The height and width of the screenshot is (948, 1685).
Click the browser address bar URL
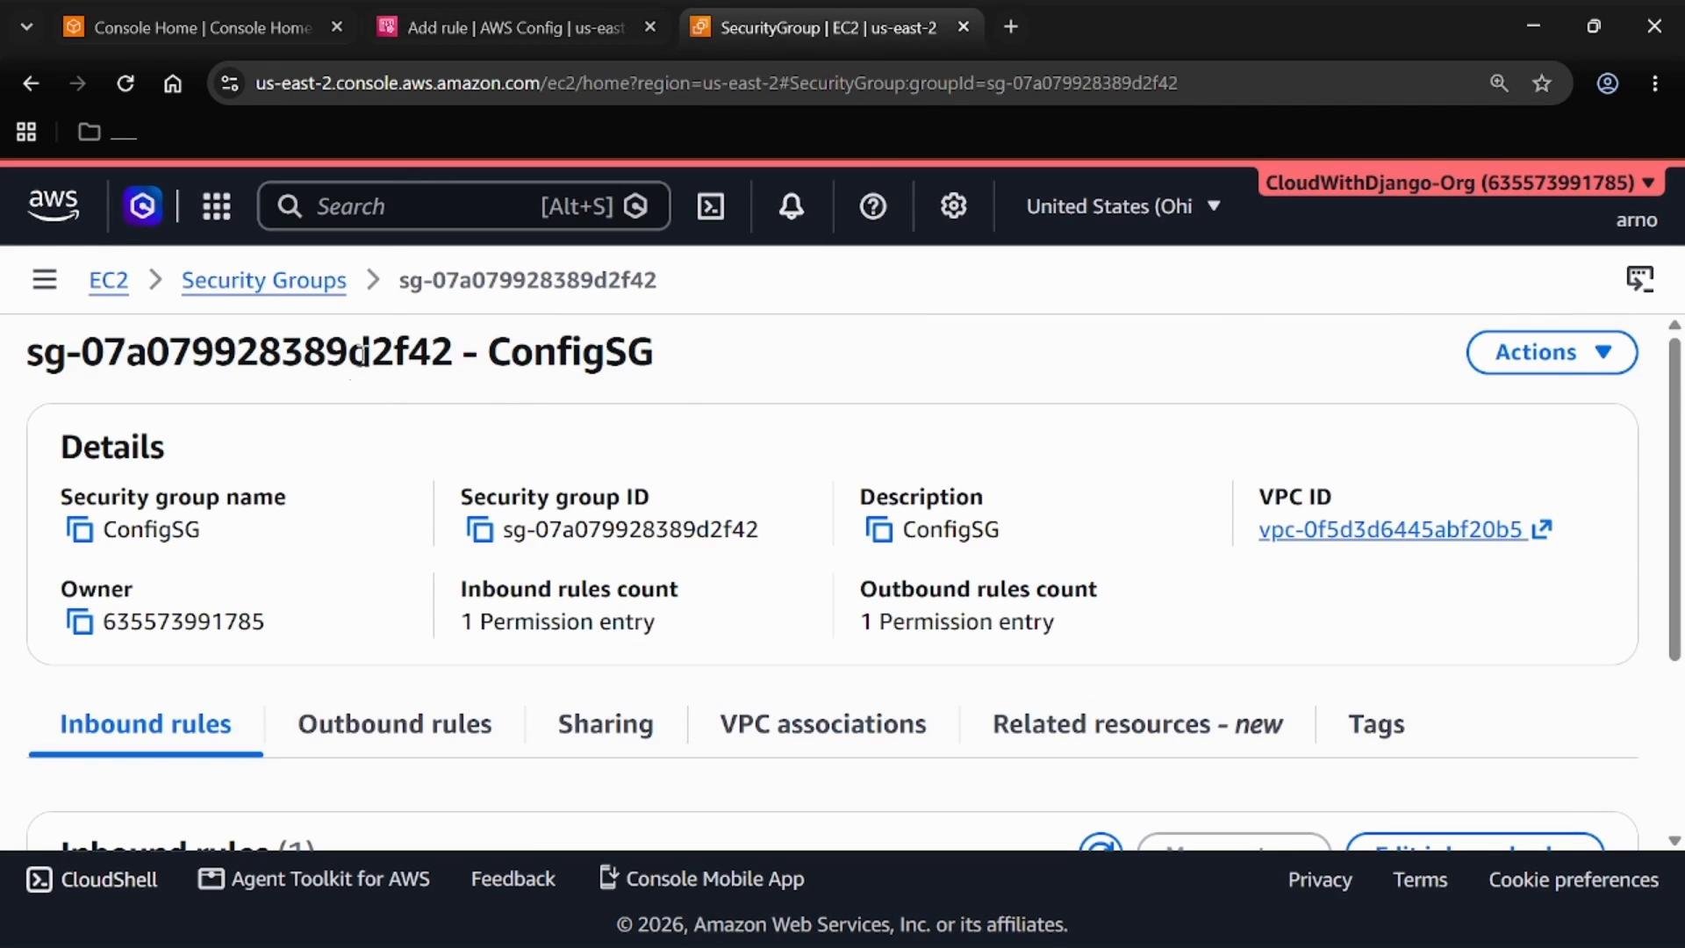pos(716,83)
